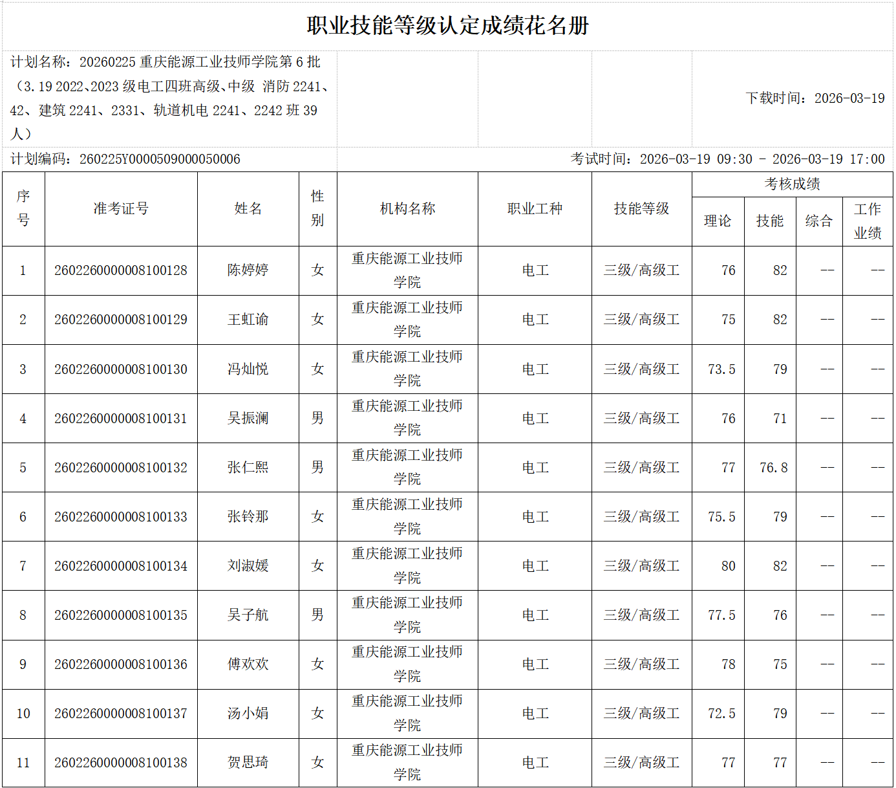Select the 理论 score sub-header
896x788 pixels.
coord(718,221)
